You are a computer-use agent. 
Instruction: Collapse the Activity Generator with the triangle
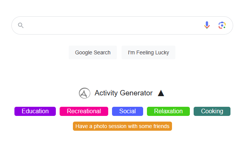tap(161, 93)
